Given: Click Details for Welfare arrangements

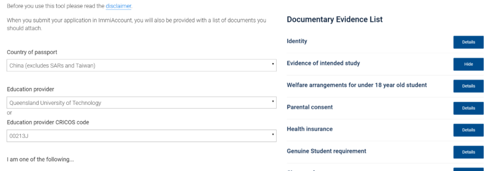Looking at the screenshot, I should tap(468, 86).
